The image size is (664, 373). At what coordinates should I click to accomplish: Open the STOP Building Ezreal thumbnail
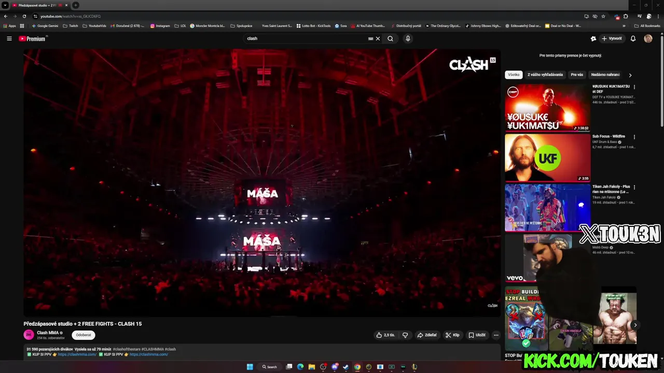(526, 318)
